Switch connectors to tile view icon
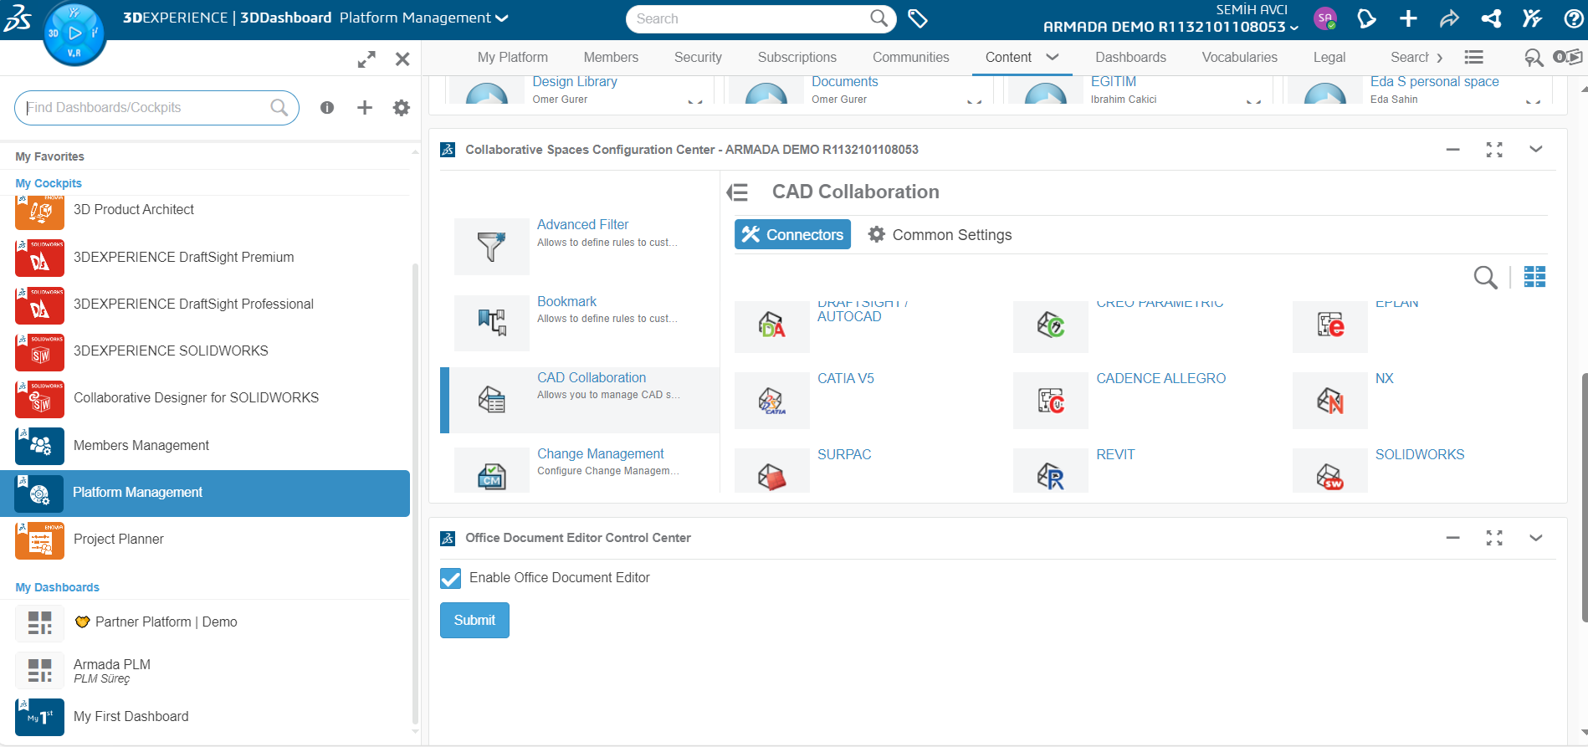Screen dimensions: 1588x747 (x=1534, y=277)
